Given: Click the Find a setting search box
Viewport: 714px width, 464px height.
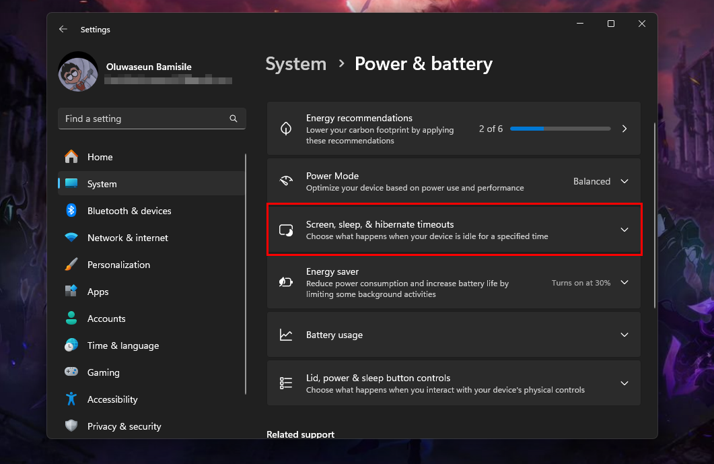Looking at the screenshot, I should coord(145,119).
